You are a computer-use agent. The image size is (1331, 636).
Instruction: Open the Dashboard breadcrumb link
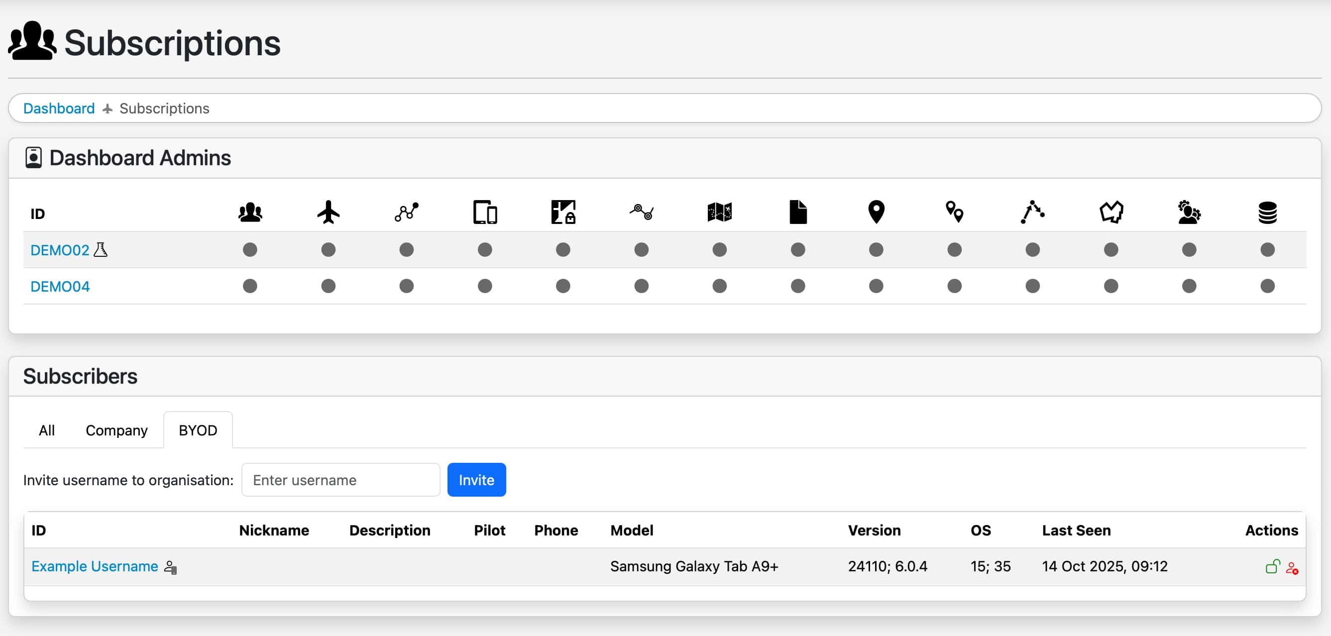[59, 108]
